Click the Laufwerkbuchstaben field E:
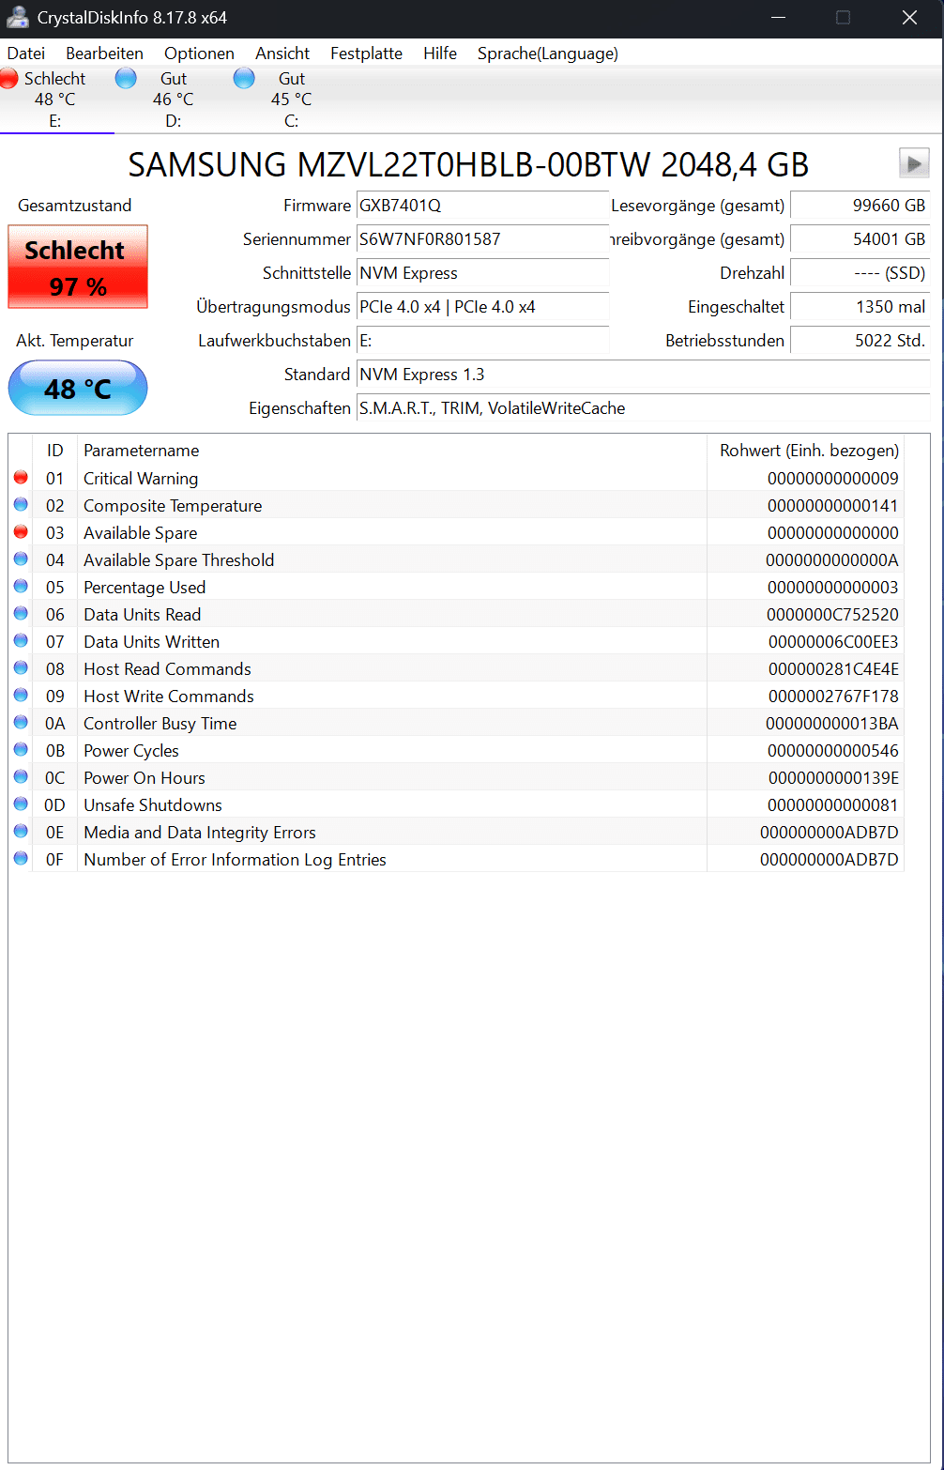 tap(482, 340)
